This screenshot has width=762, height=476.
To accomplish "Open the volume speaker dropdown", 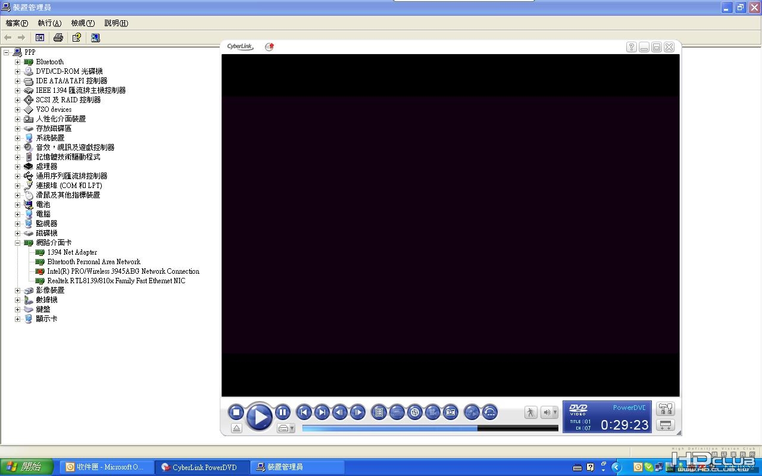I will tap(549, 412).
